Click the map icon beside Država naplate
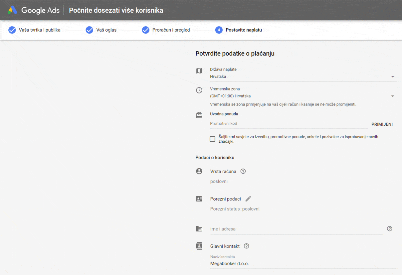 pyautogui.click(x=199, y=71)
